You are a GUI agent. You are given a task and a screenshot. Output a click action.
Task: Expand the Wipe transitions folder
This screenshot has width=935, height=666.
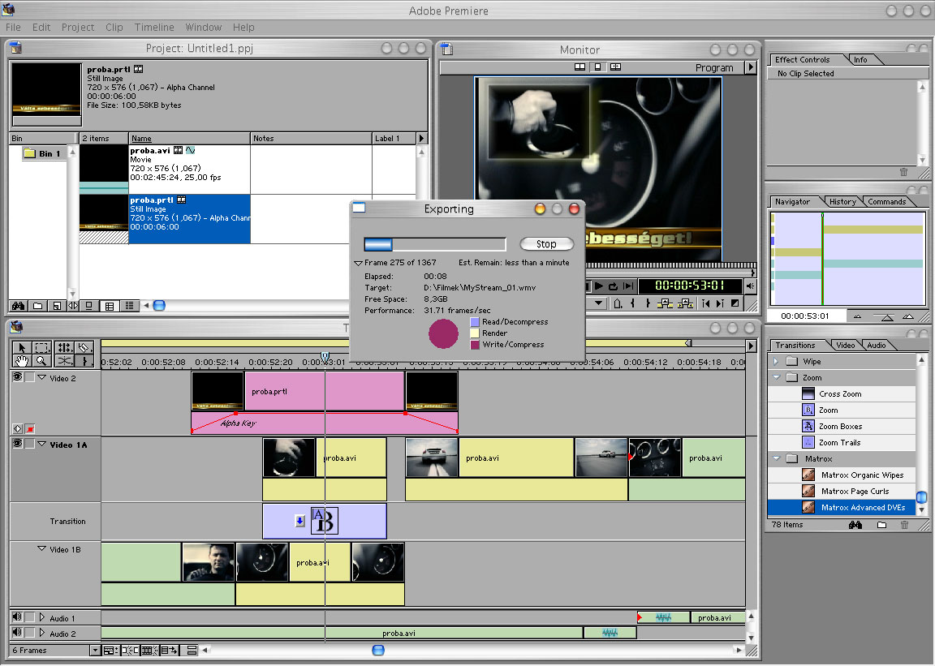tap(776, 362)
